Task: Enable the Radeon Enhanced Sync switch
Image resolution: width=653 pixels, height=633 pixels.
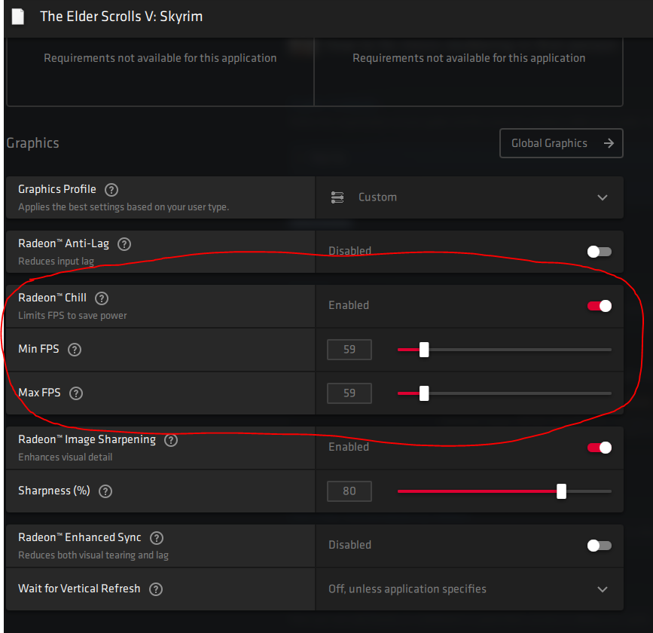Action: pos(600,545)
